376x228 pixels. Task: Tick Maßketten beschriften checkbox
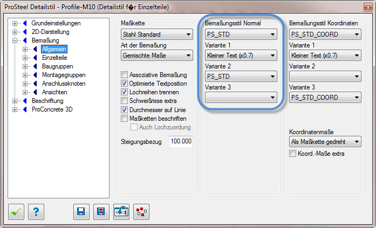click(124, 118)
